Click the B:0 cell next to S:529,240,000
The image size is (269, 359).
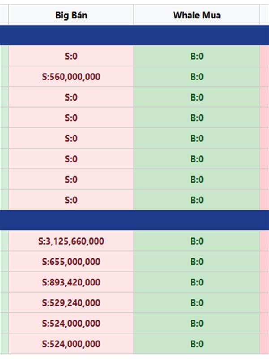(196, 303)
